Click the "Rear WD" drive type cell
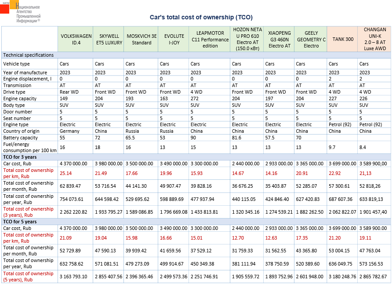The image size is (392, 284). [x=69, y=92]
